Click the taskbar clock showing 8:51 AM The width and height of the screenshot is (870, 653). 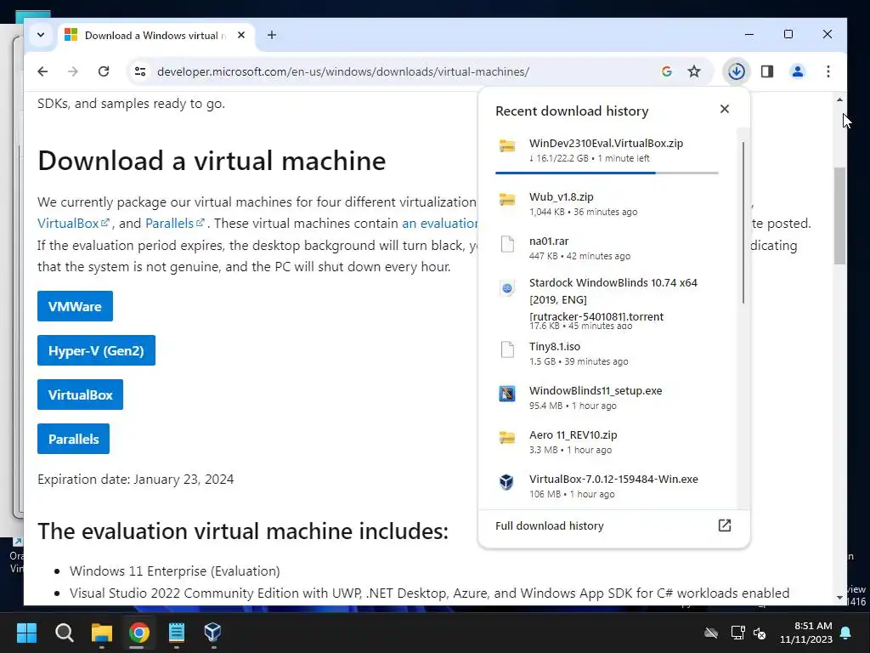pyautogui.click(x=806, y=633)
